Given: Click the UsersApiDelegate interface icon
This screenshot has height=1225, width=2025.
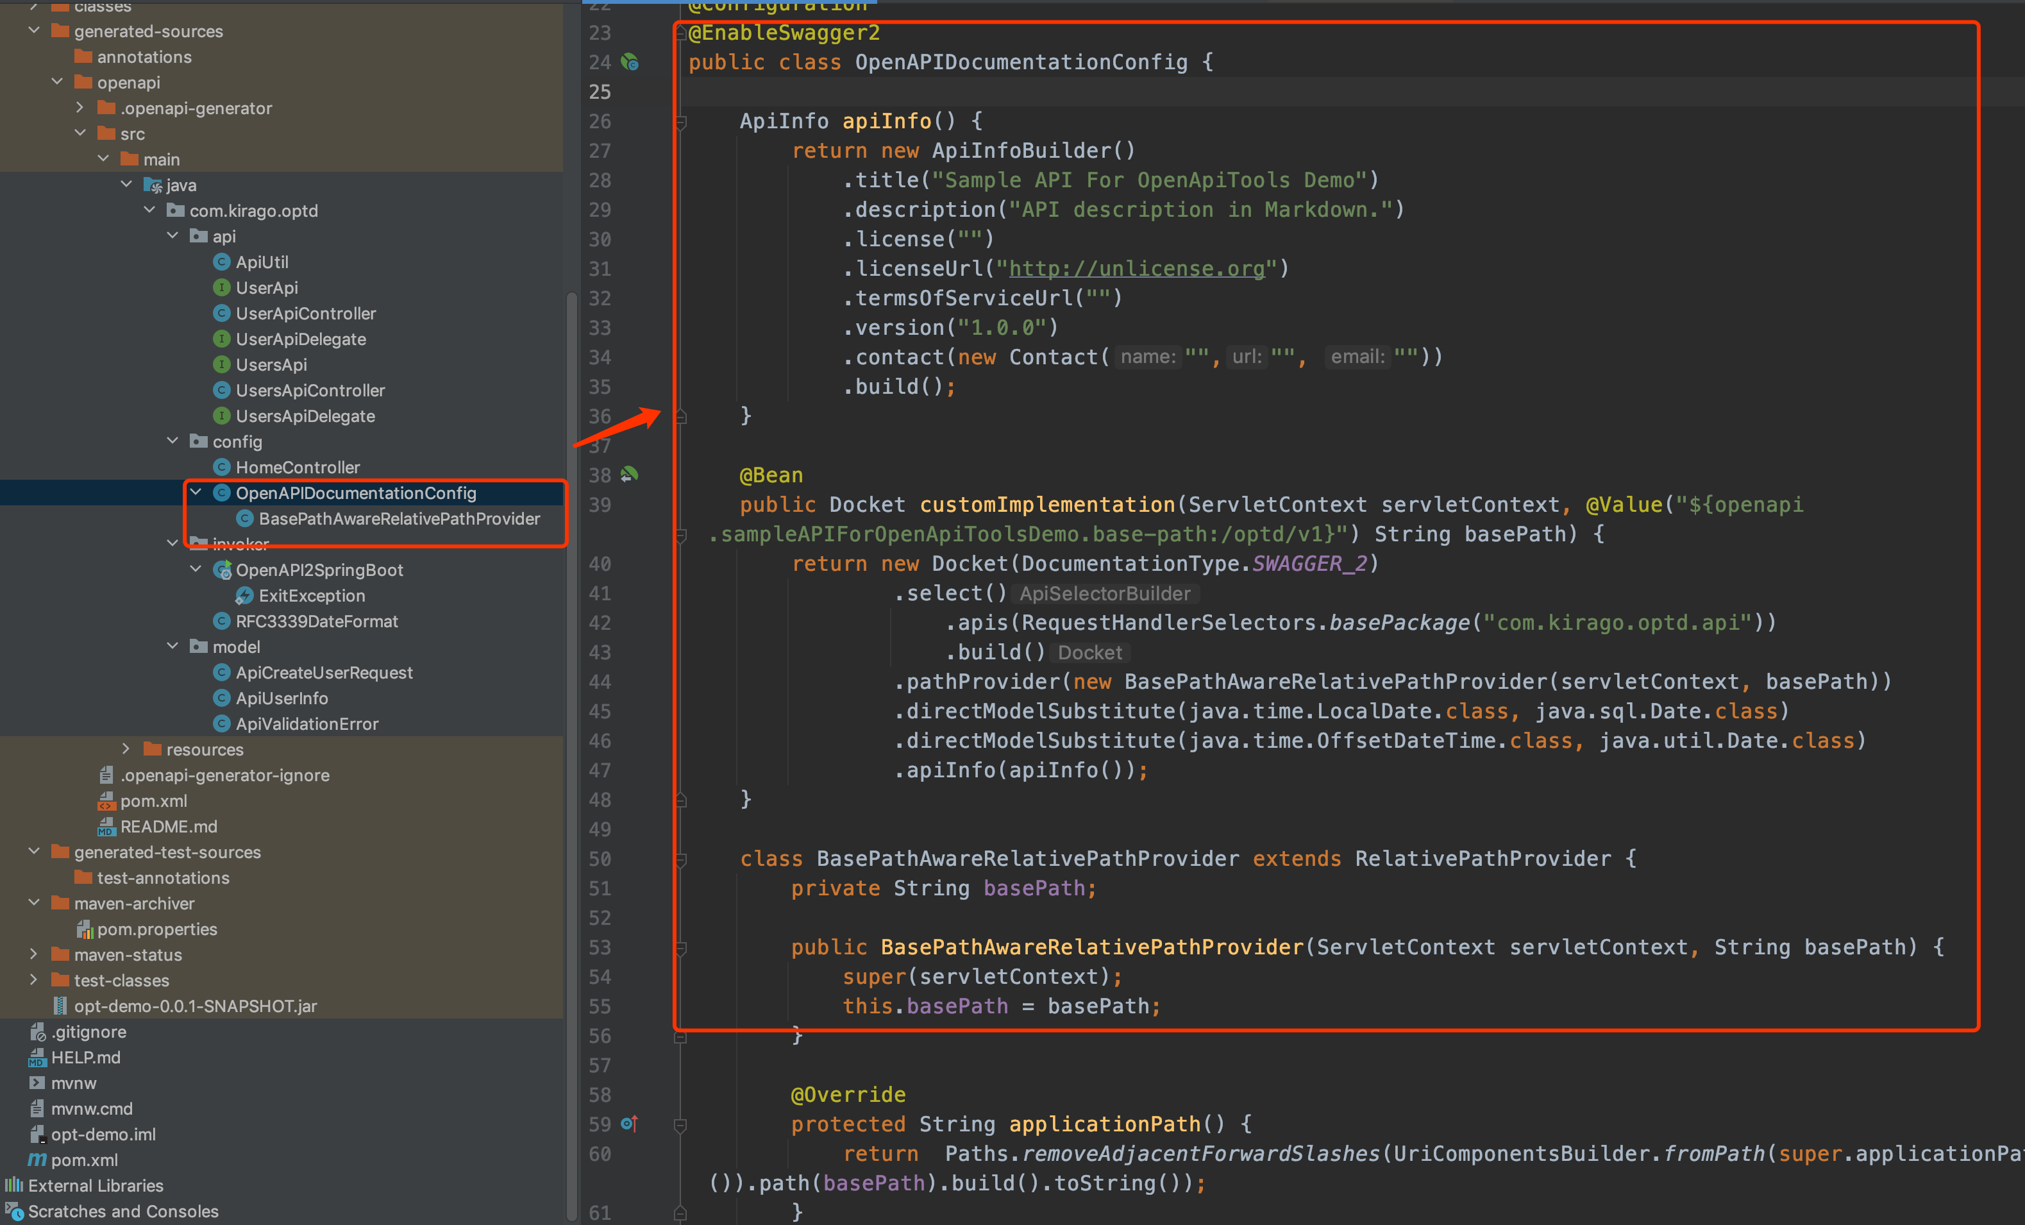Looking at the screenshot, I should (x=221, y=416).
